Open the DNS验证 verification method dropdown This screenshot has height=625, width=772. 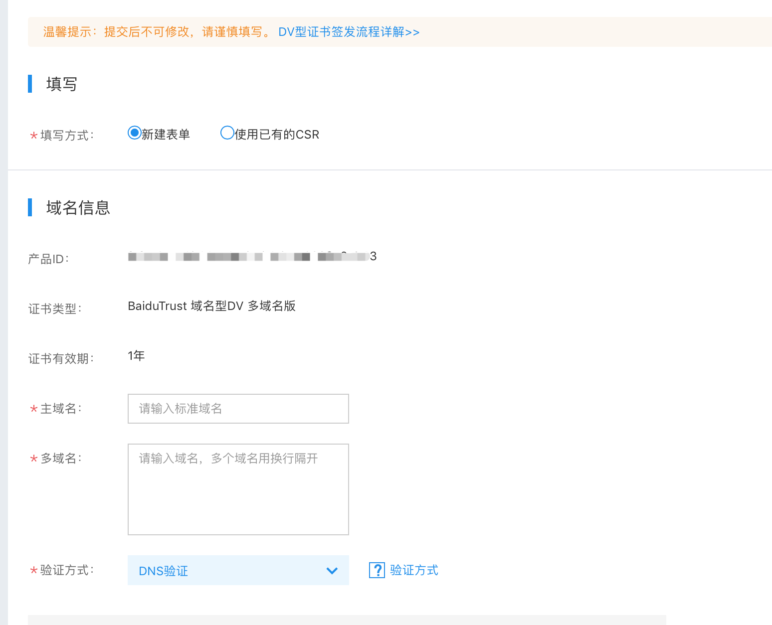pyautogui.click(x=238, y=571)
